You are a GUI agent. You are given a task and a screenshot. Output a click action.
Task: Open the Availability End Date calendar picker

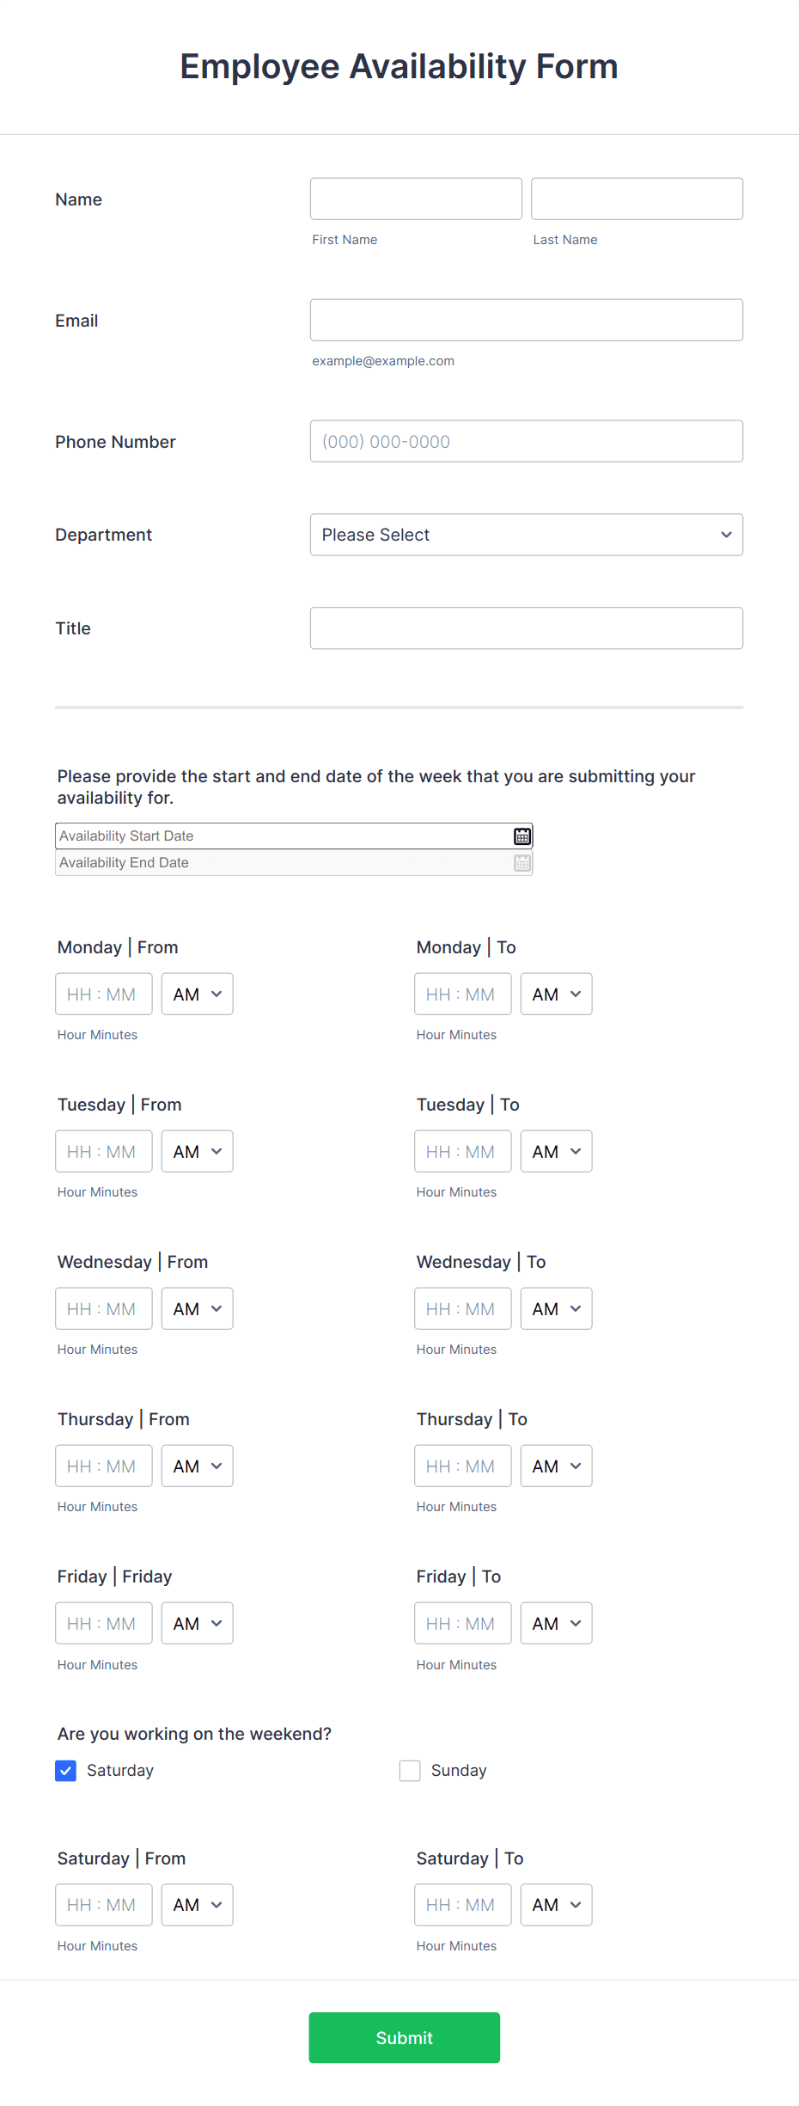click(x=521, y=862)
